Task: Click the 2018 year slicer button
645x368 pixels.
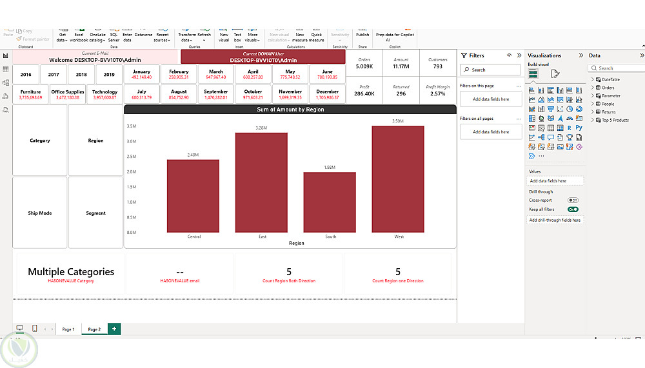Action: pos(81,74)
